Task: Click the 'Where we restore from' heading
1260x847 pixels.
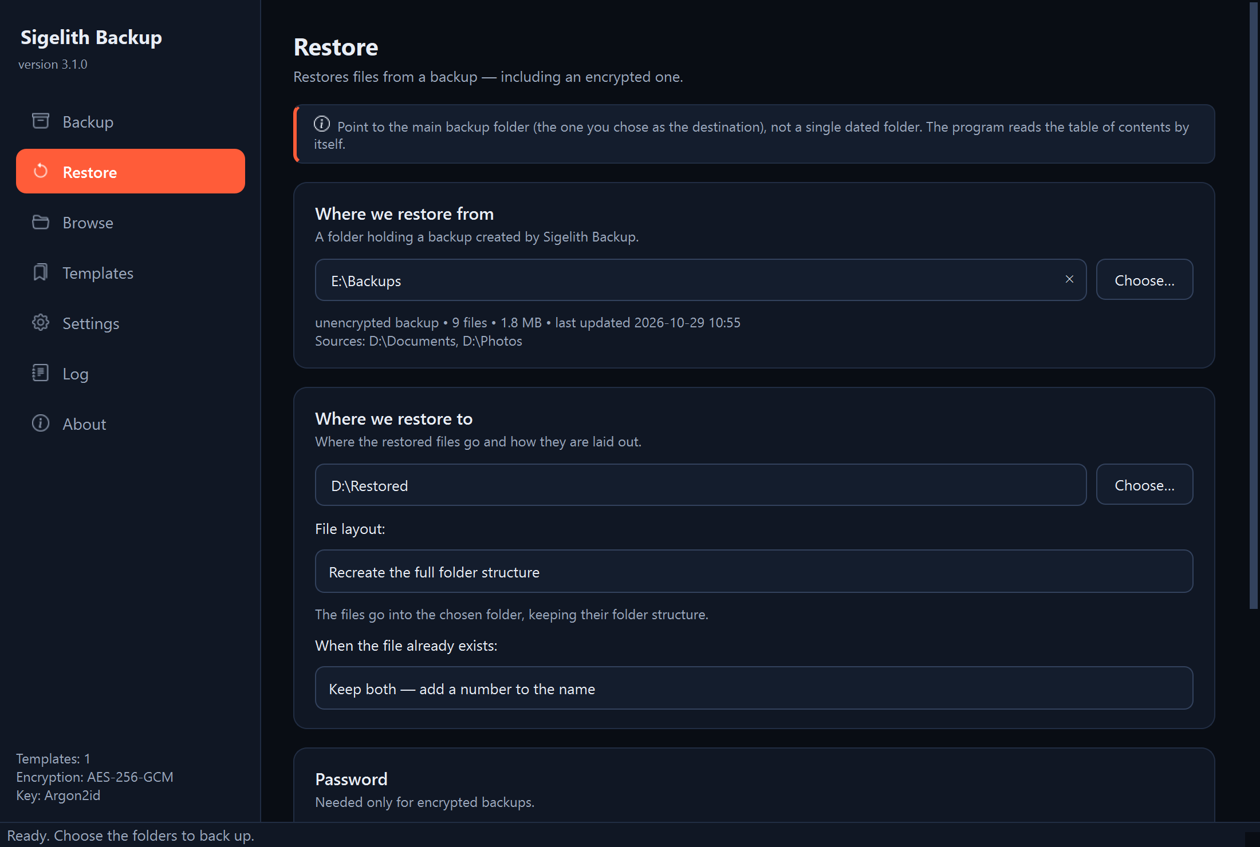Action: (404, 214)
